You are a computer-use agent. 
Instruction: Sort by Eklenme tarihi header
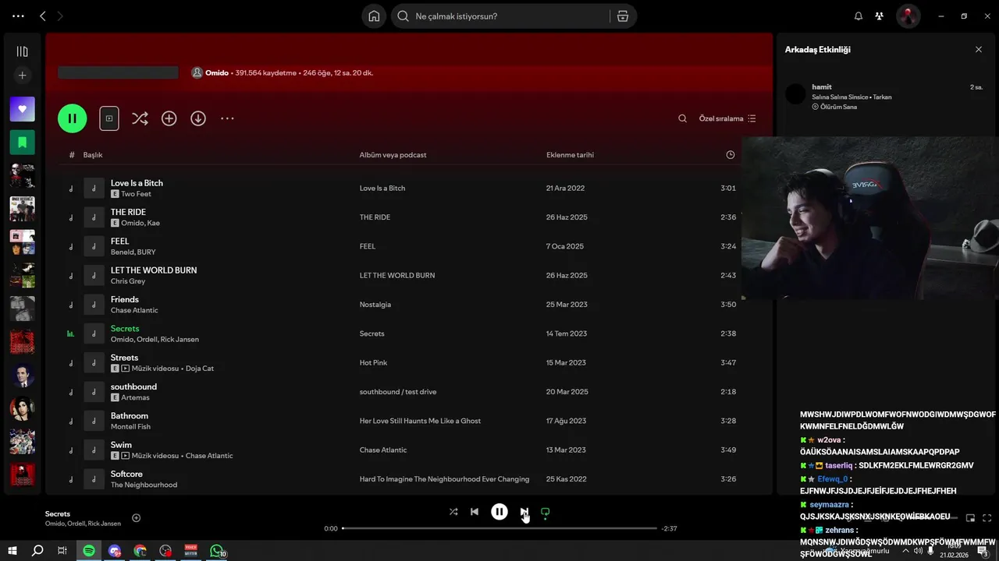point(570,155)
